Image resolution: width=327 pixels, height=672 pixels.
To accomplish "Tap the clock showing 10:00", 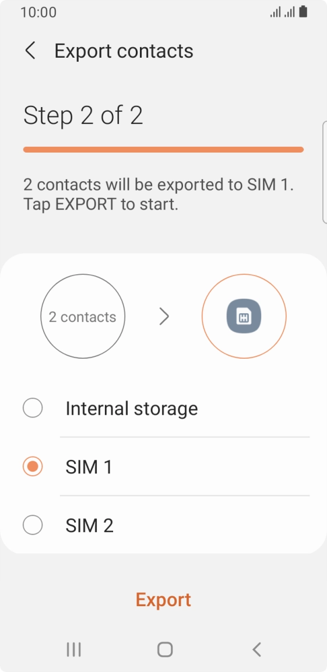I will [38, 12].
